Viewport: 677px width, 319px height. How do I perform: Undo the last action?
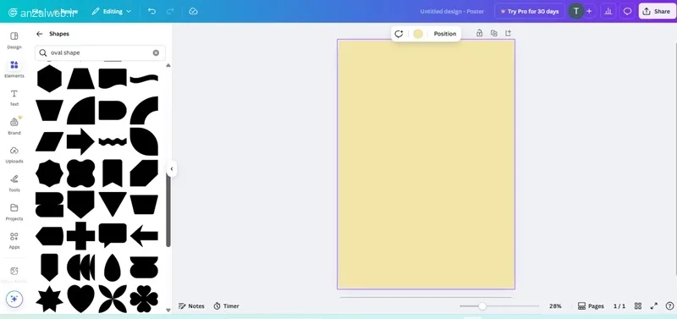(151, 11)
